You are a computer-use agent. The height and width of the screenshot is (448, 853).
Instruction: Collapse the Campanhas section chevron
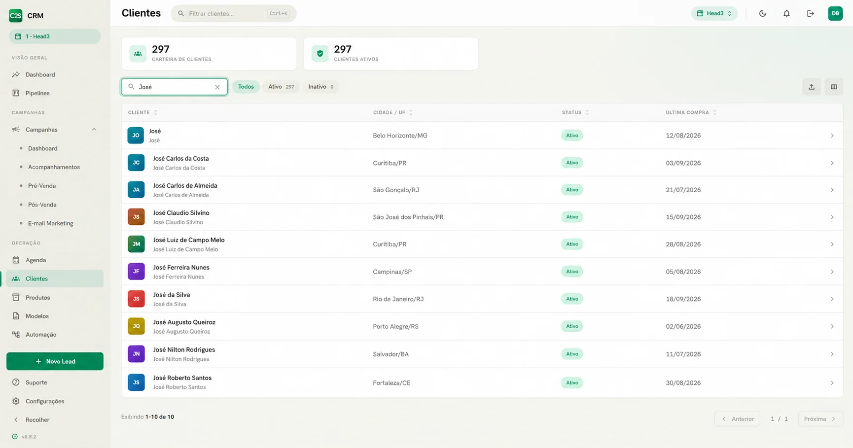[x=94, y=130]
